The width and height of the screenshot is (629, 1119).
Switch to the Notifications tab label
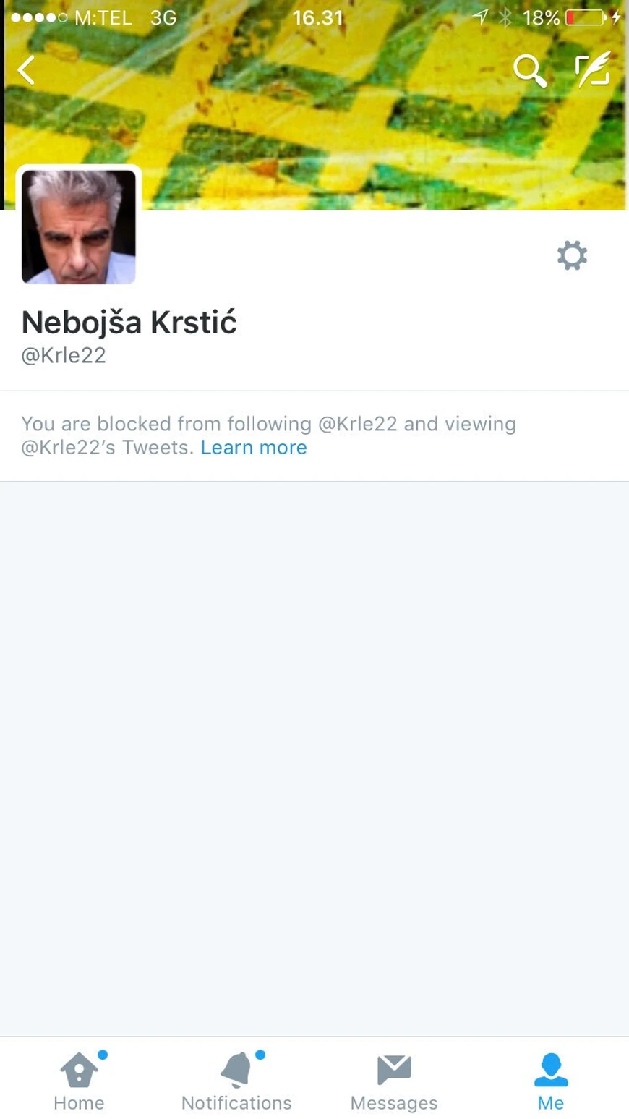pos(236,1103)
